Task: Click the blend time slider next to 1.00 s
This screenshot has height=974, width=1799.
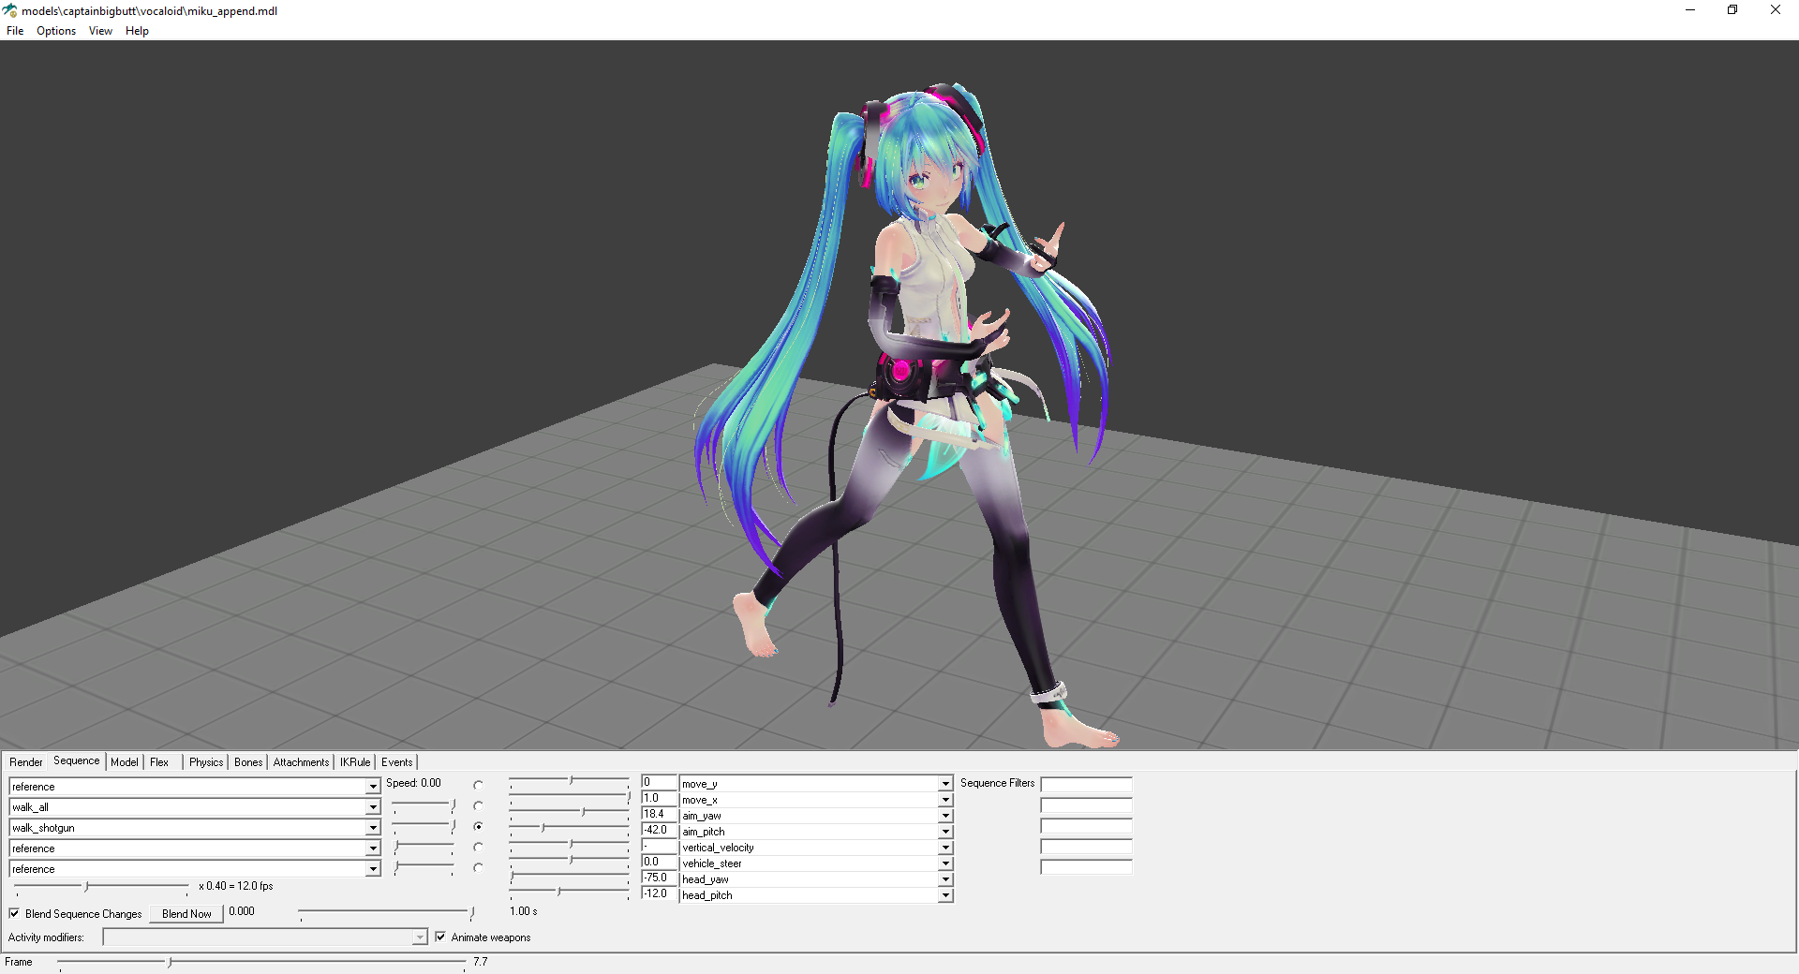Action: (387, 911)
